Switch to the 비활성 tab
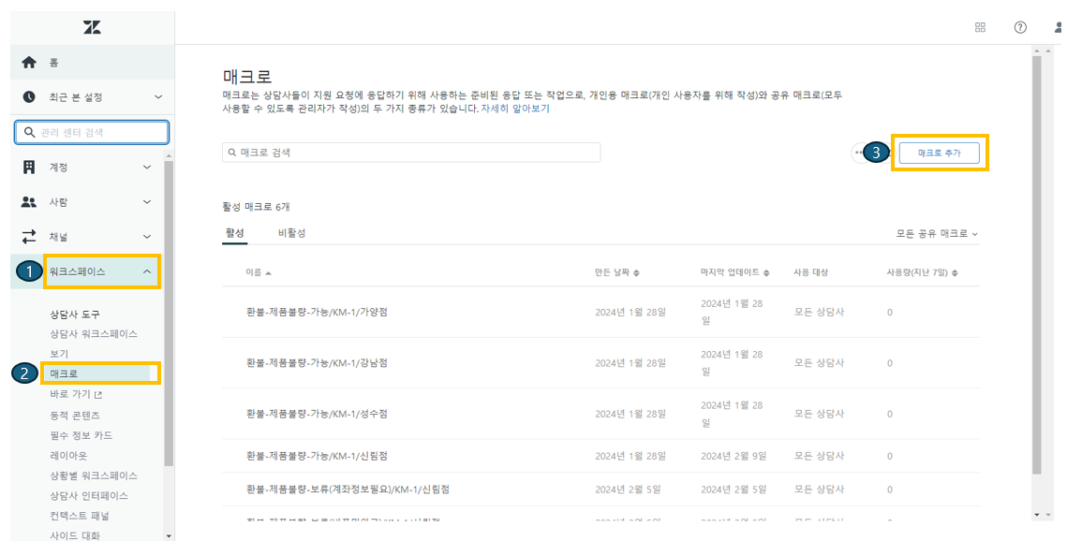 (290, 232)
